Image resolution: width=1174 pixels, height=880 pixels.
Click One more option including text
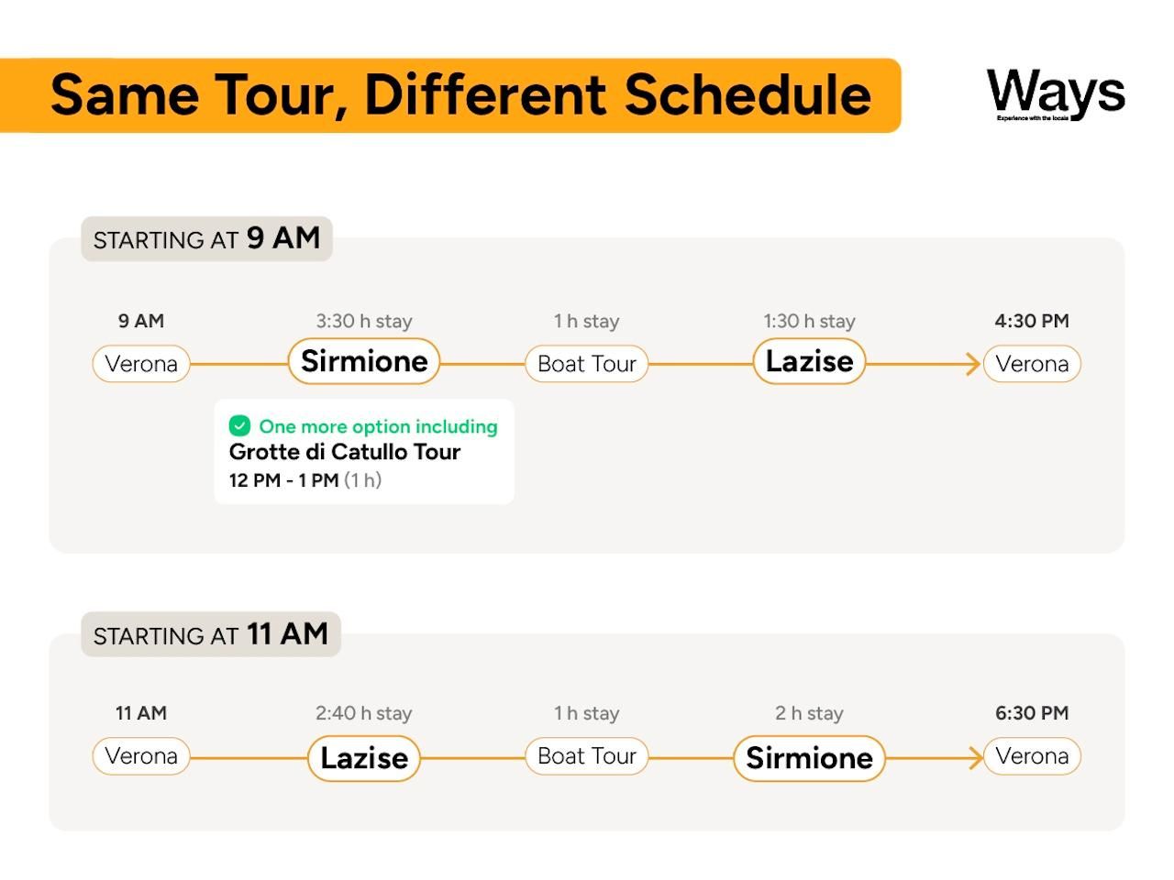pos(378,426)
